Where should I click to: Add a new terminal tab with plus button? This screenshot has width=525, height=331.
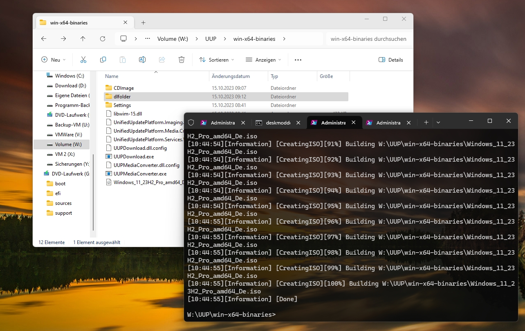pos(426,122)
